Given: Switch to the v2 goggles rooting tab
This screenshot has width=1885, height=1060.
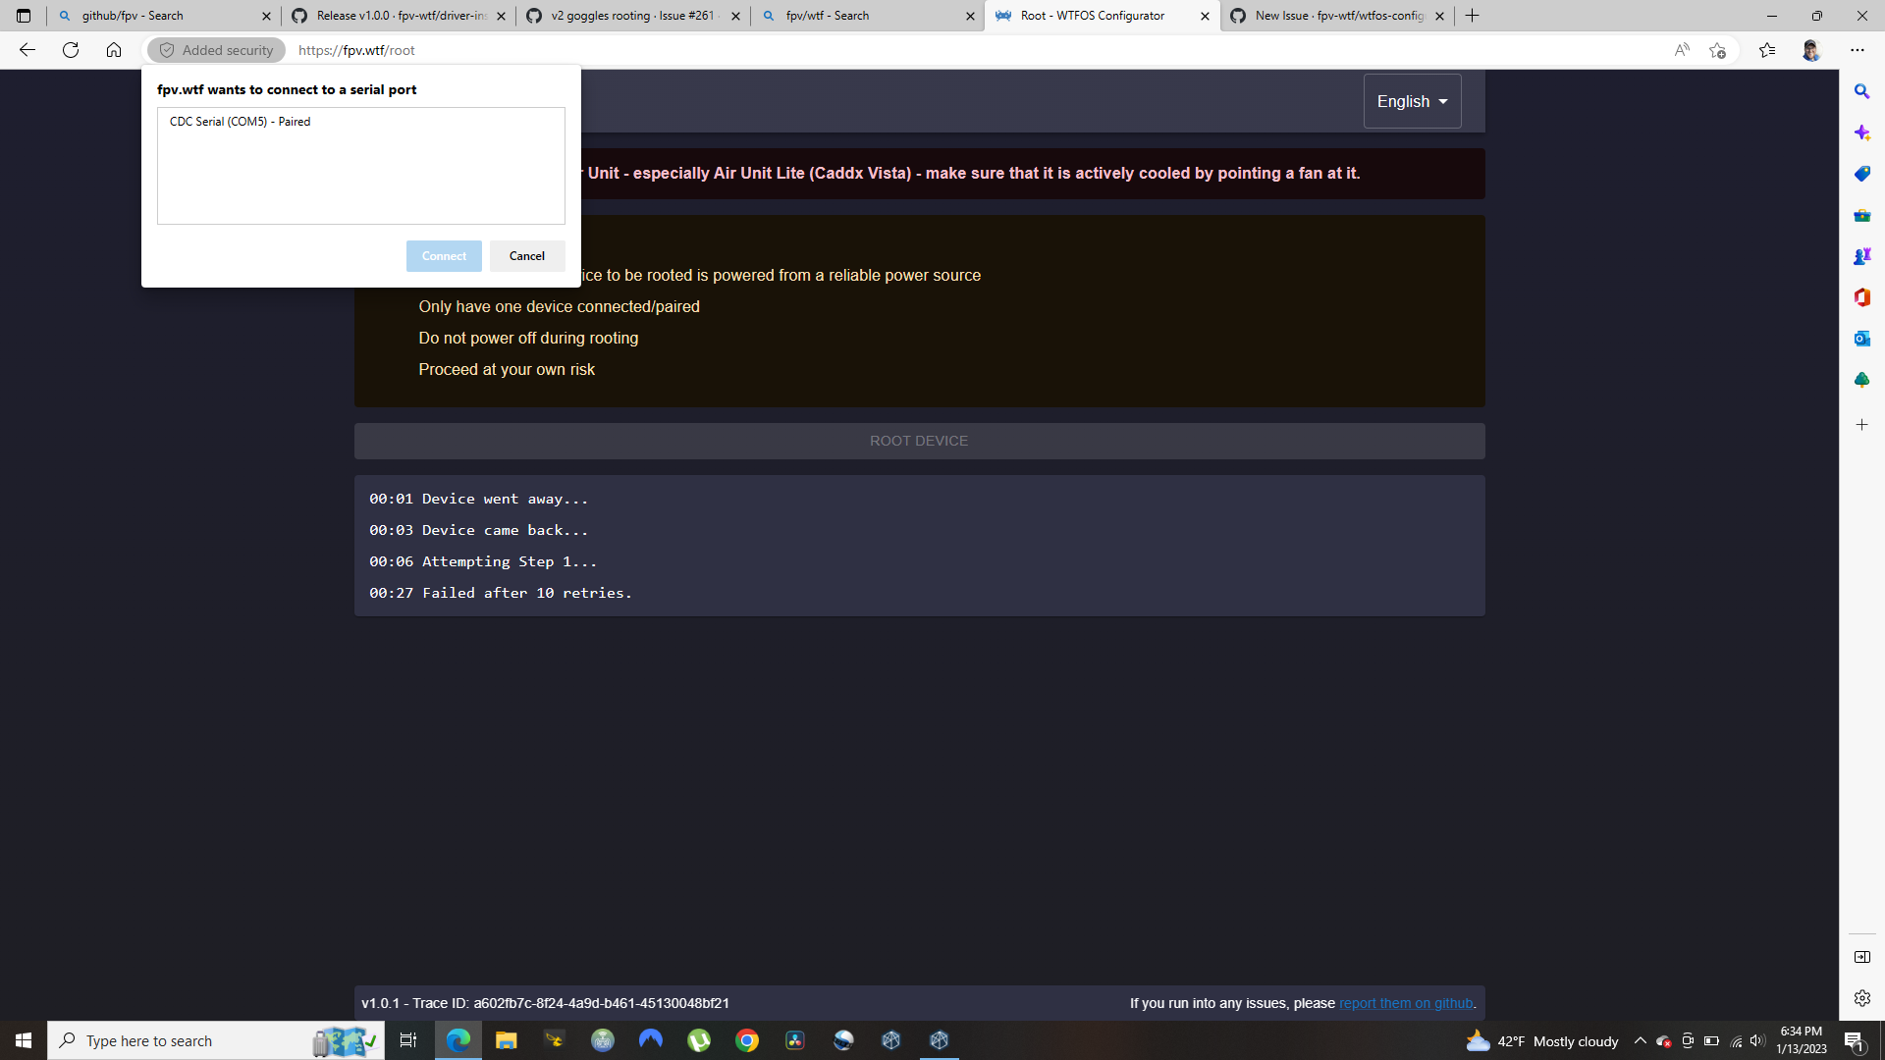Looking at the screenshot, I should (628, 16).
